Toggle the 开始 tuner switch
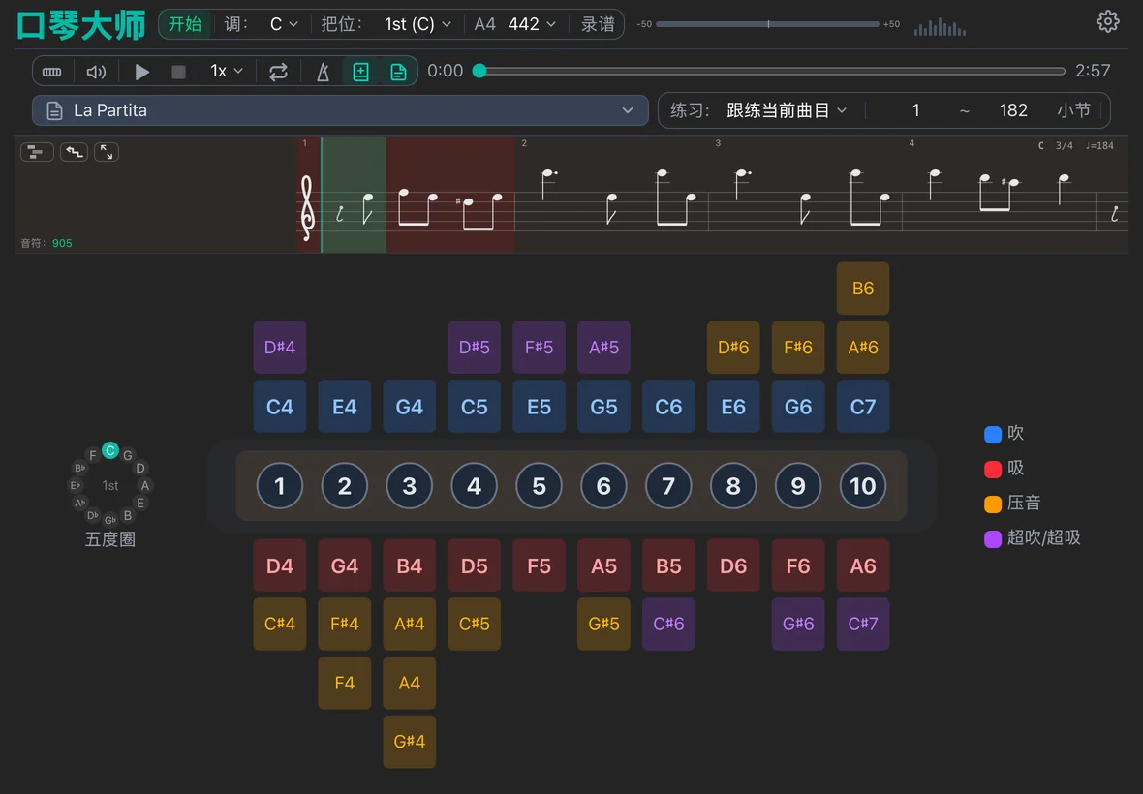 [185, 23]
